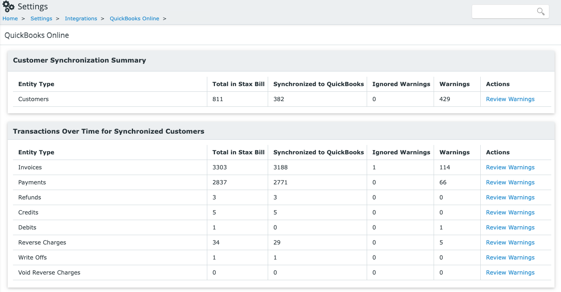Click the Customer Synchronization Summary heading
This screenshot has width=561, height=292.
pyautogui.click(x=80, y=60)
